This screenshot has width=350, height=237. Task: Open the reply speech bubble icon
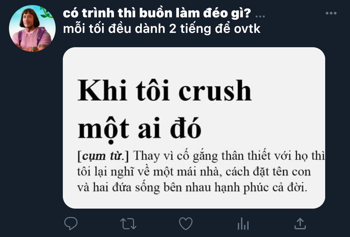click(x=71, y=223)
